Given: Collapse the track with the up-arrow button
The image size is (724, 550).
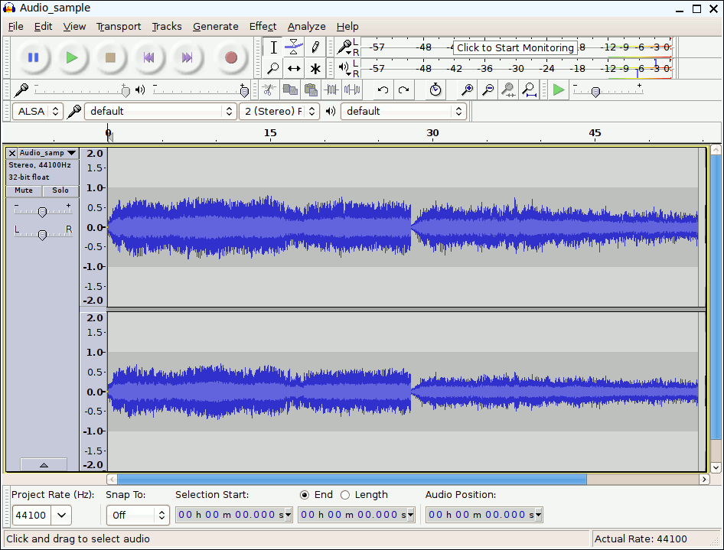Looking at the screenshot, I should point(44,464).
